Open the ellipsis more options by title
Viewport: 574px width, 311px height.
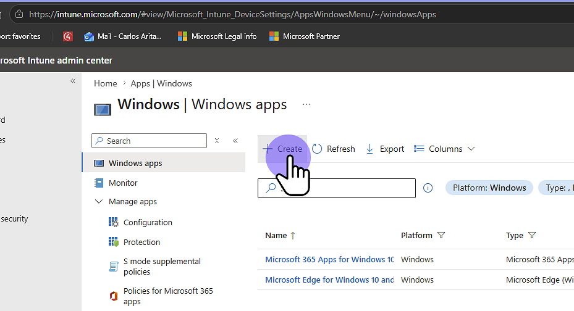coord(306,104)
